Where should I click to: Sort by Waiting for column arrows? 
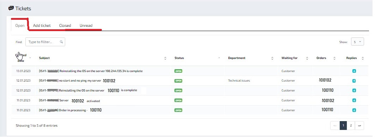(x=307, y=58)
